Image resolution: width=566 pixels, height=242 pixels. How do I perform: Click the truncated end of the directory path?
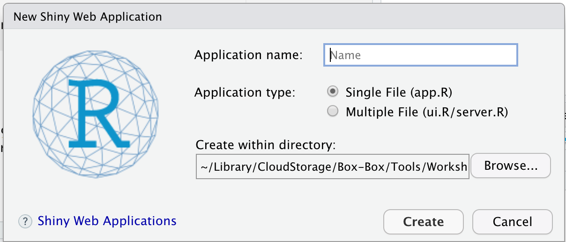pyautogui.click(x=449, y=167)
